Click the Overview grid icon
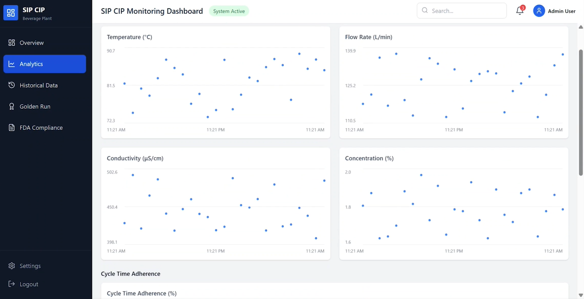This screenshot has width=584, height=299. coord(11,43)
